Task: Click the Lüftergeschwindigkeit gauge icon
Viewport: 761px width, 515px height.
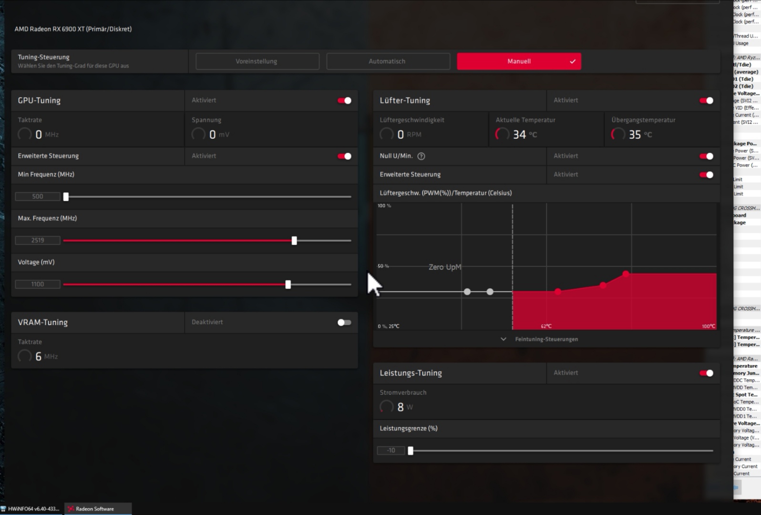Action: 386,134
